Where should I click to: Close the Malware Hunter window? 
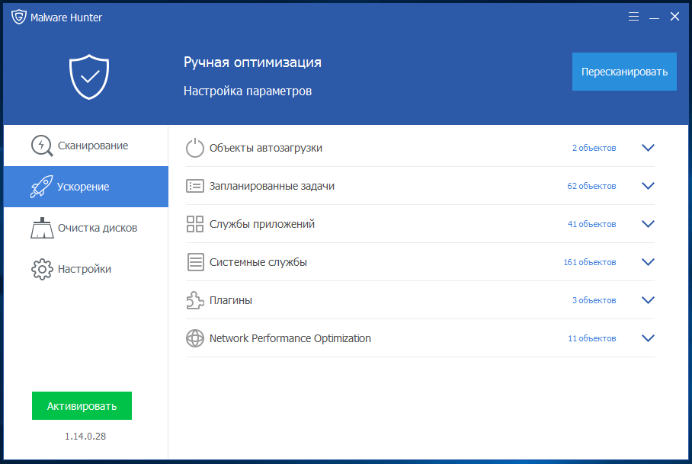pyautogui.click(x=674, y=17)
